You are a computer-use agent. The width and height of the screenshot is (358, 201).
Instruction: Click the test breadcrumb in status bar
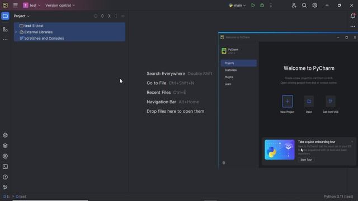tap(21, 197)
